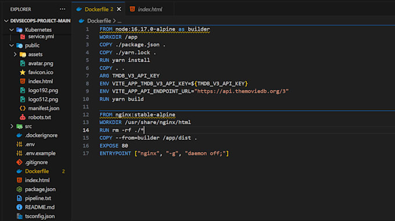Open service.yml in the Kubernetes folder
Screen dimensions: 395x221
(41, 37)
